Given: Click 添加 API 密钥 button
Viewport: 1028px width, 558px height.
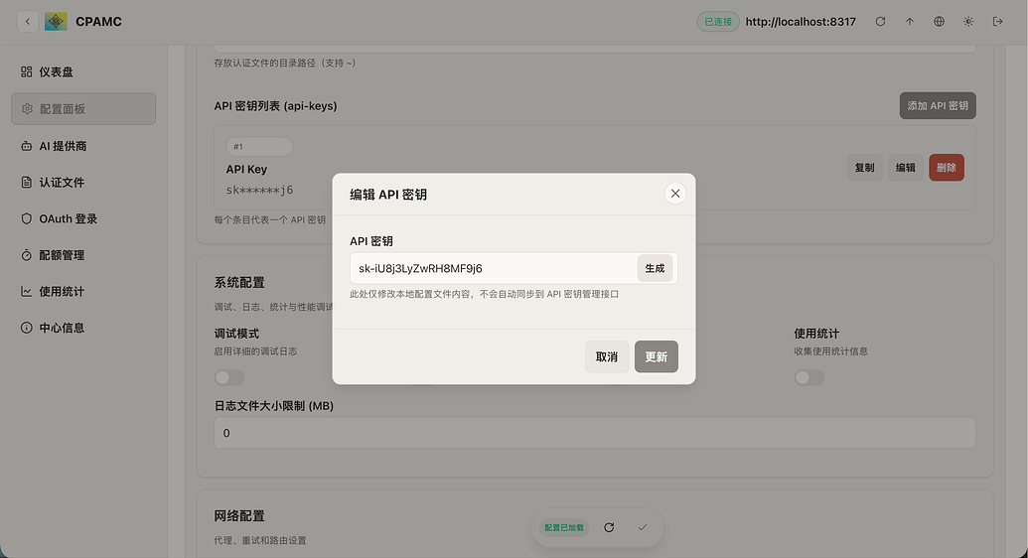Looking at the screenshot, I should click(x=938, y=105).
